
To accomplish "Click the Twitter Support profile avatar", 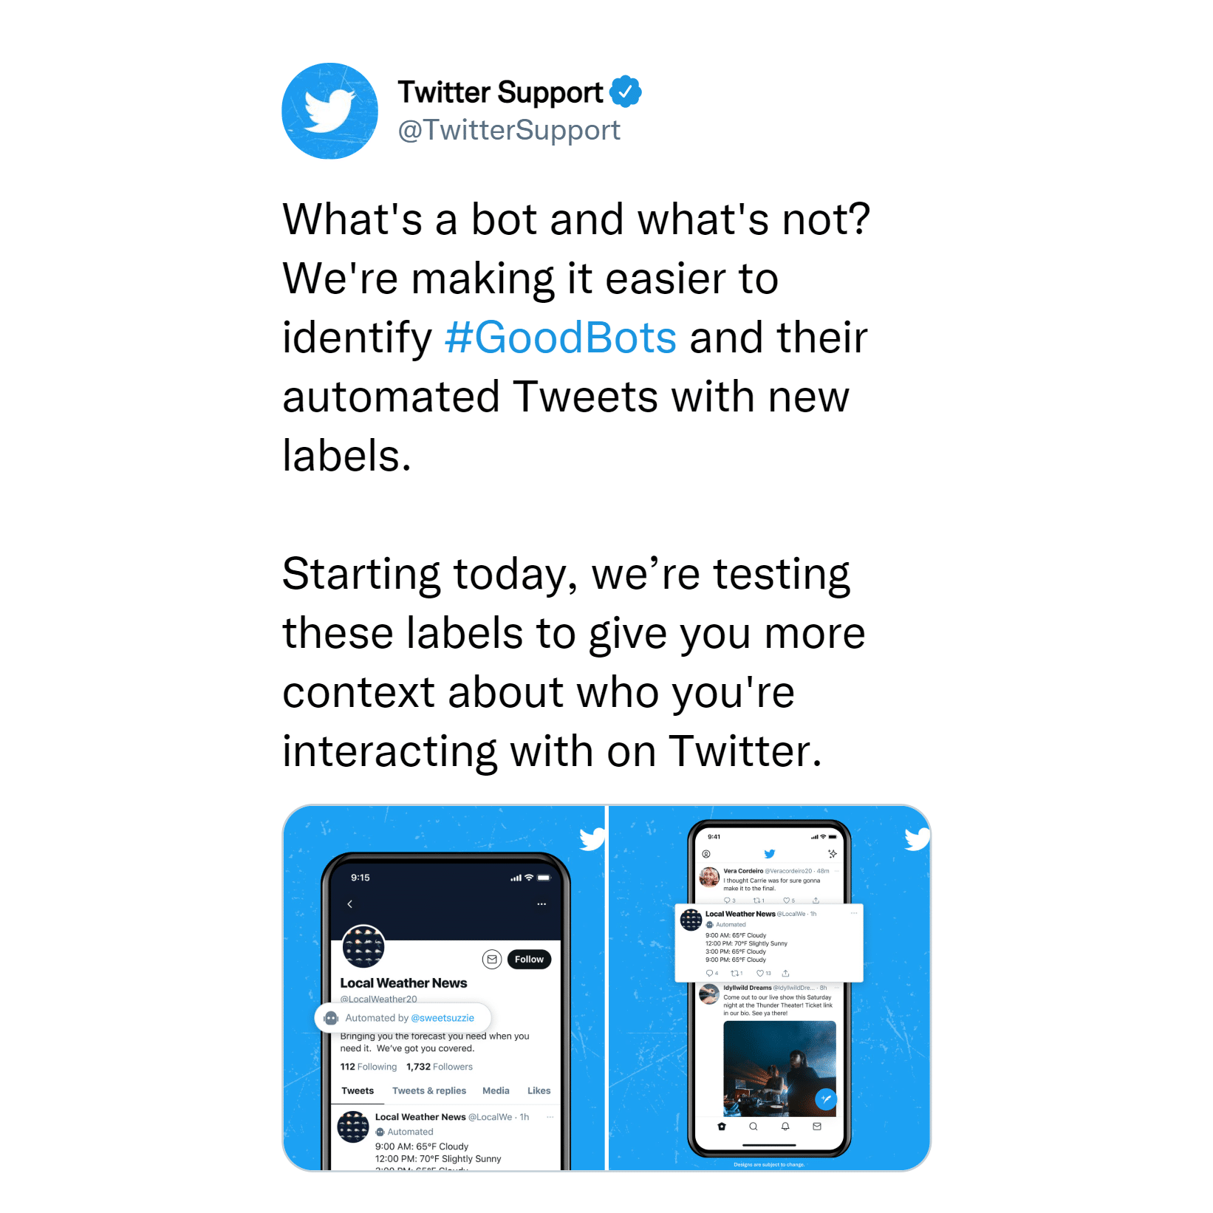I will pos(329,111).
